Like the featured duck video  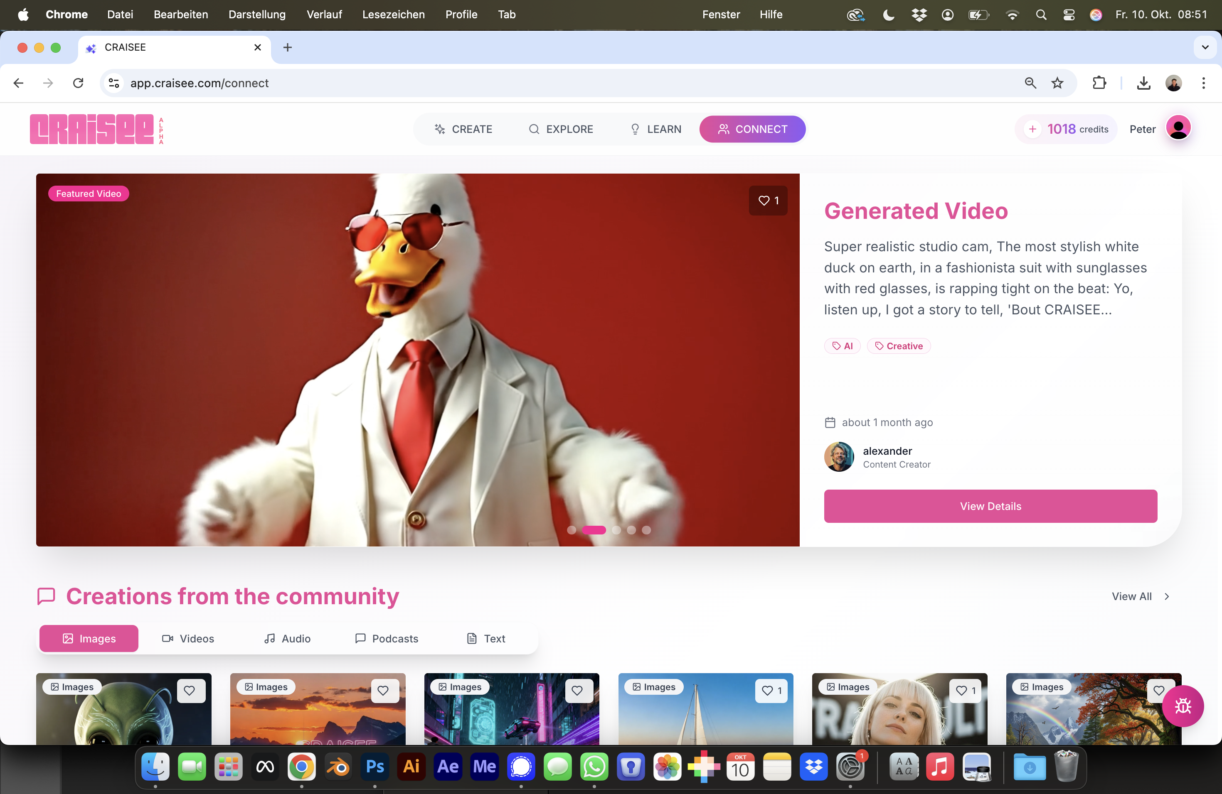(x=768, y=201)
